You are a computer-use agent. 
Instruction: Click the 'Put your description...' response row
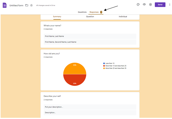coord(90,107)
